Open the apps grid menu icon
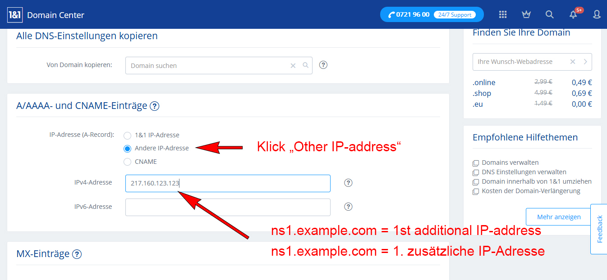Screen dimensions: 607x280 [503, 14]
